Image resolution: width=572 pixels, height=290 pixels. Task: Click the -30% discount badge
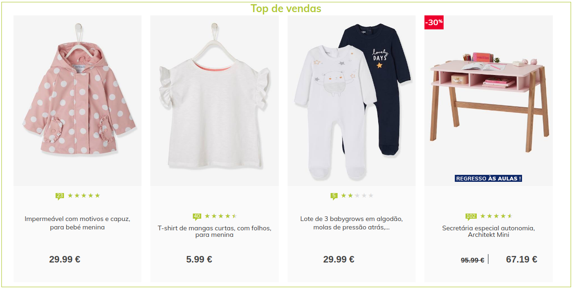434,22
